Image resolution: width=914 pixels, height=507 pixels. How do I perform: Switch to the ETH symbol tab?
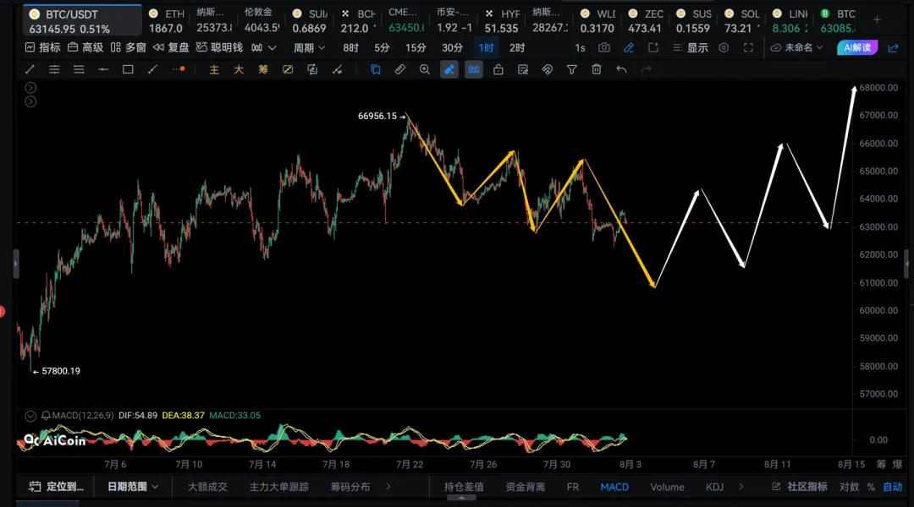point(166,21)
